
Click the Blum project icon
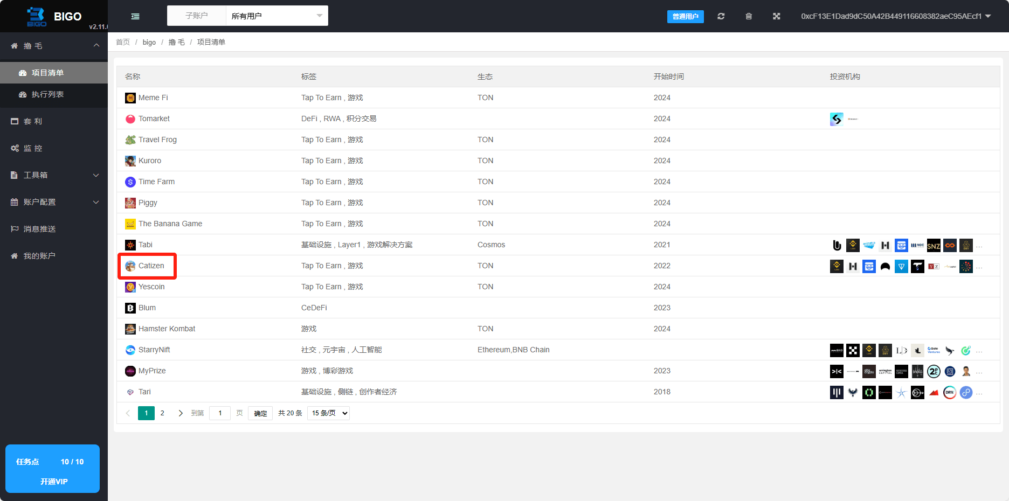130,308
